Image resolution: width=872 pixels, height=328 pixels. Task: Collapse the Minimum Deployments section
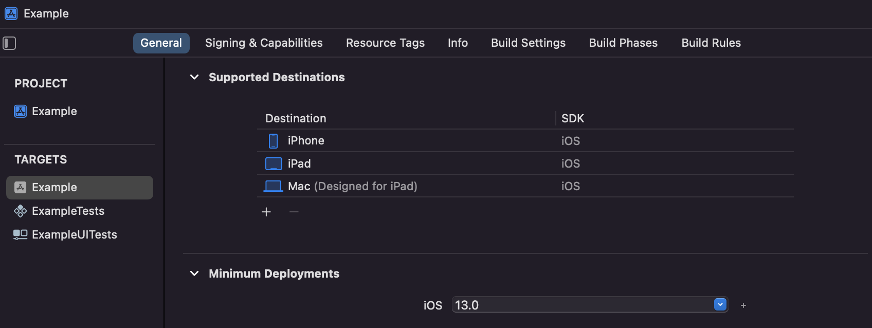(x=194, y=274)
